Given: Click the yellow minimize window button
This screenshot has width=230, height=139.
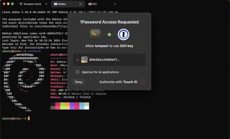Looking at the screenshot, I should pyautogui.click(x=8, y=4).
